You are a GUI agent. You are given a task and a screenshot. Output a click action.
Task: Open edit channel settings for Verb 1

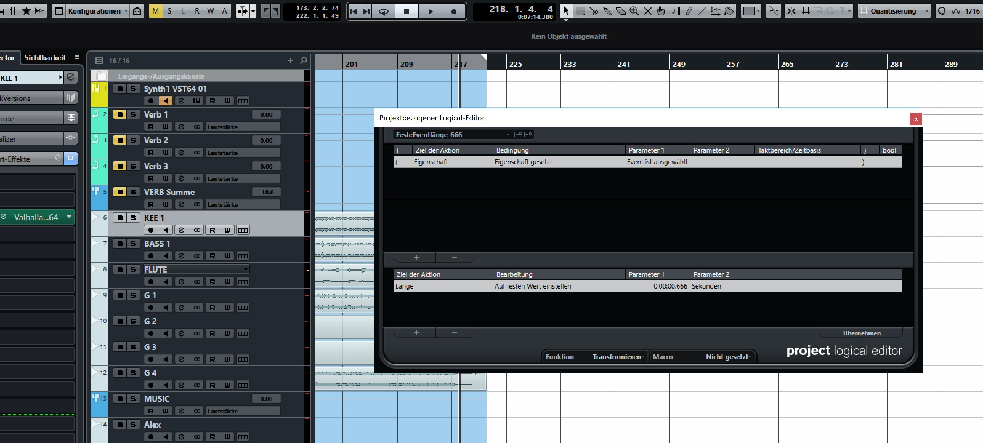coord(181,126)
